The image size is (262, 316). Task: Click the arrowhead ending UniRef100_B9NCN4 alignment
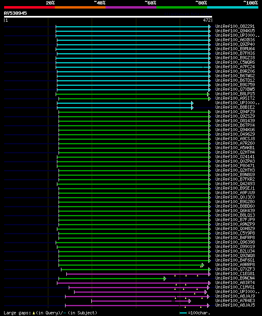[x=165, y=278]
